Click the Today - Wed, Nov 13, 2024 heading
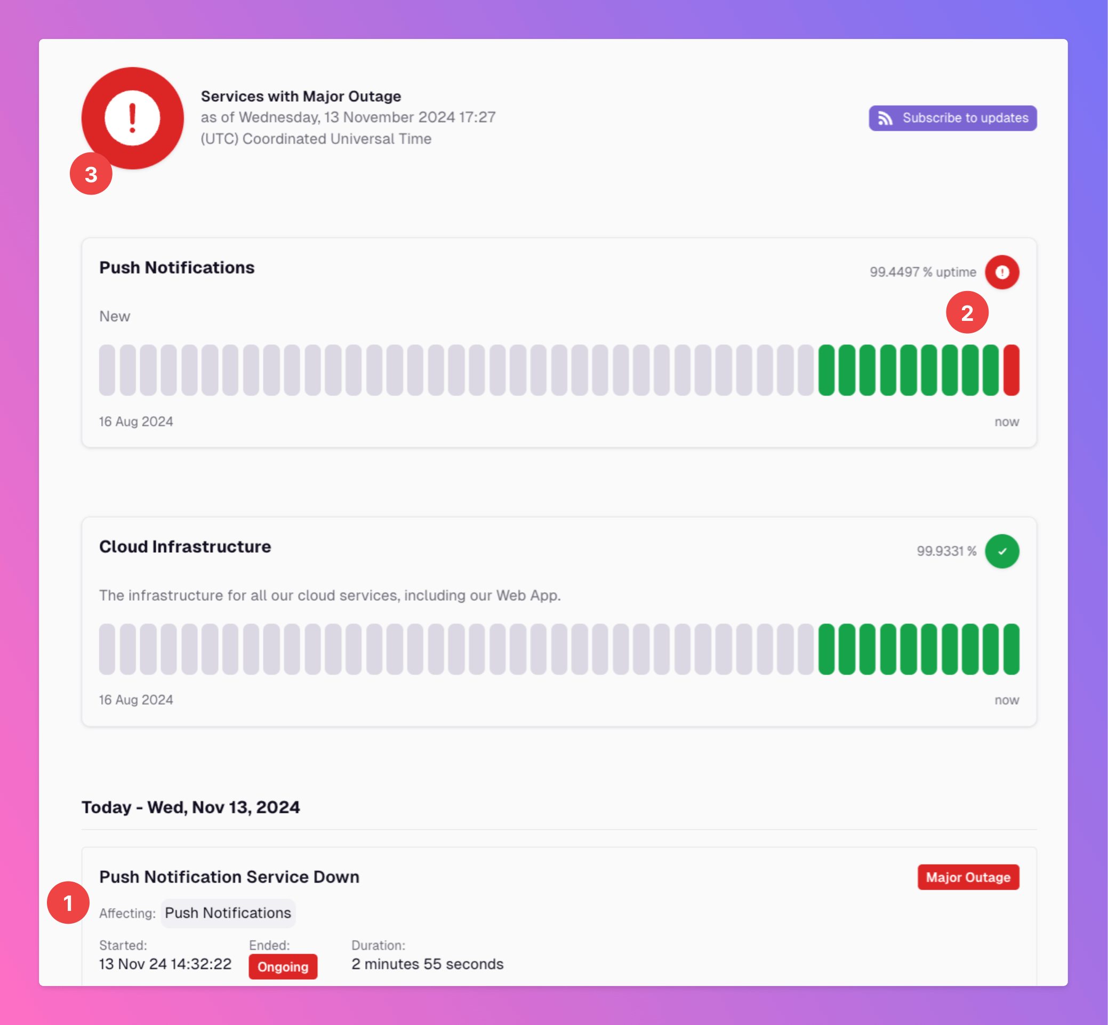1108x1025 pixels. (190, 807)
